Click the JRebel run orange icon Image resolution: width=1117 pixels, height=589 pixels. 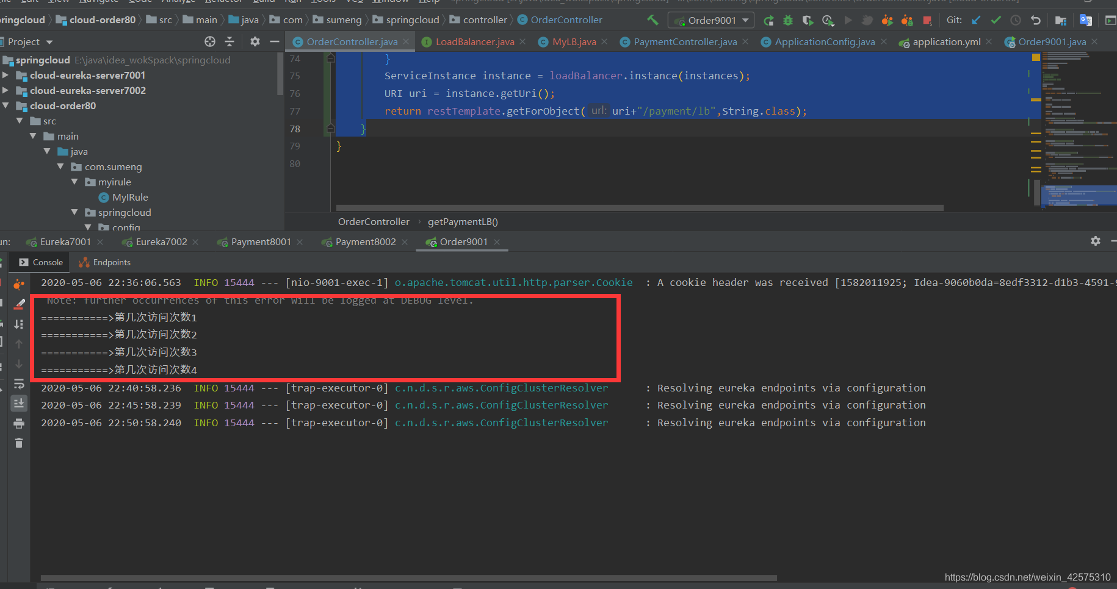[x=887, y=20]
